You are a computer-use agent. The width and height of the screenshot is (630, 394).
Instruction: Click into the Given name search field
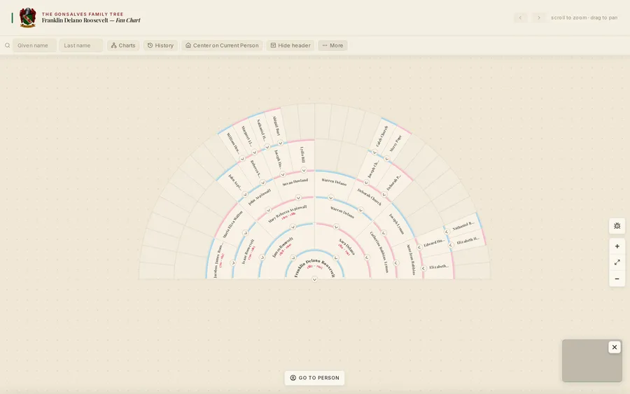[34, 45]
